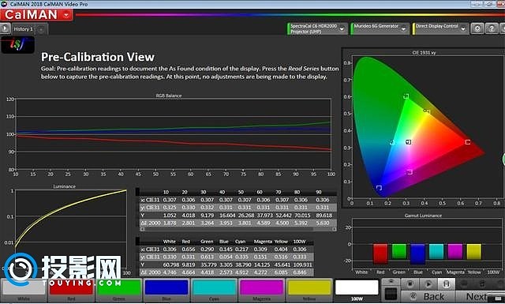Click the play arrow beside History tab
This screenshot has width=505, height=304.
(x=5, y=28)
